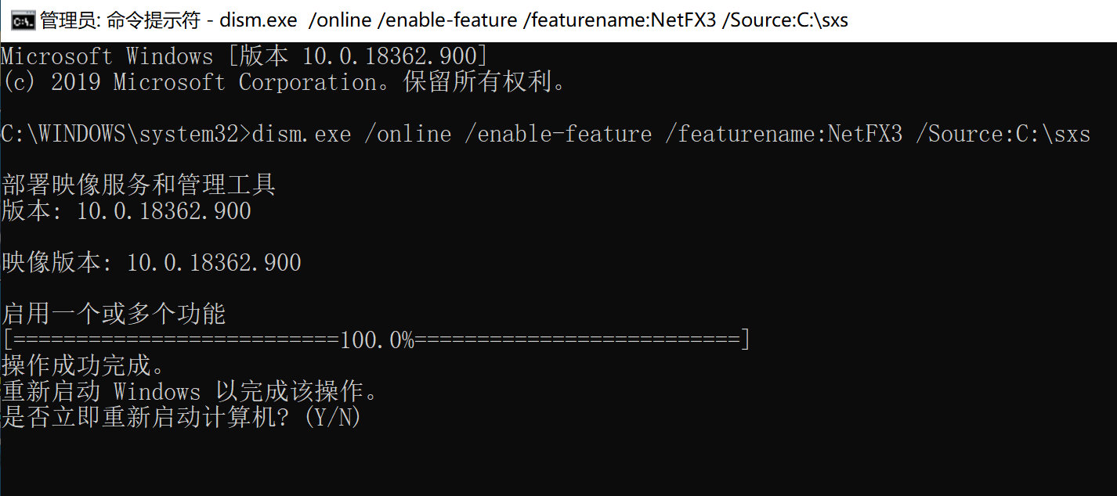The width and height of the screenshot is (1117, 496).
Task: Click the /Source:C:\sxs argument in the console
Action: (1003, 134)
